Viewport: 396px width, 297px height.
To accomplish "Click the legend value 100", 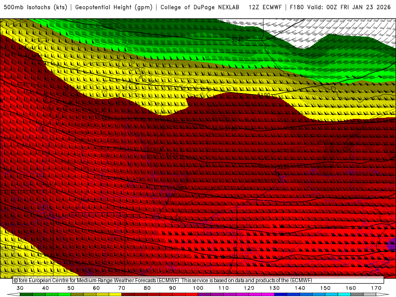I will (x=198, y=288).
